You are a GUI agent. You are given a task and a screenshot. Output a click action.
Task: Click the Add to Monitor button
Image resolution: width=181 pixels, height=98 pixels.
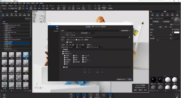click(x=121, y=79)
